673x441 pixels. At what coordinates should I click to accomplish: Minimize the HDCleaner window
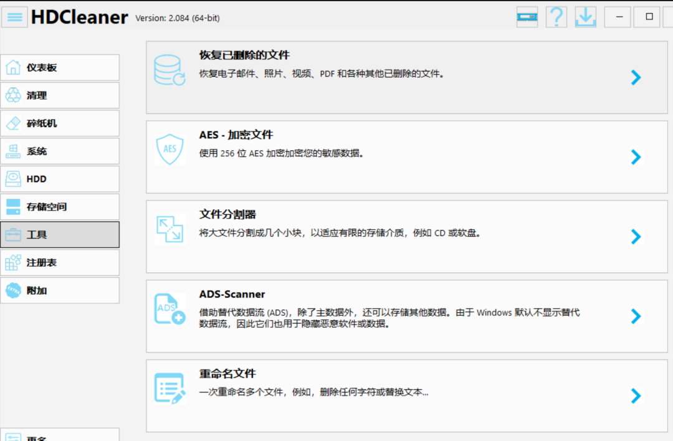[x=618, y=17]
